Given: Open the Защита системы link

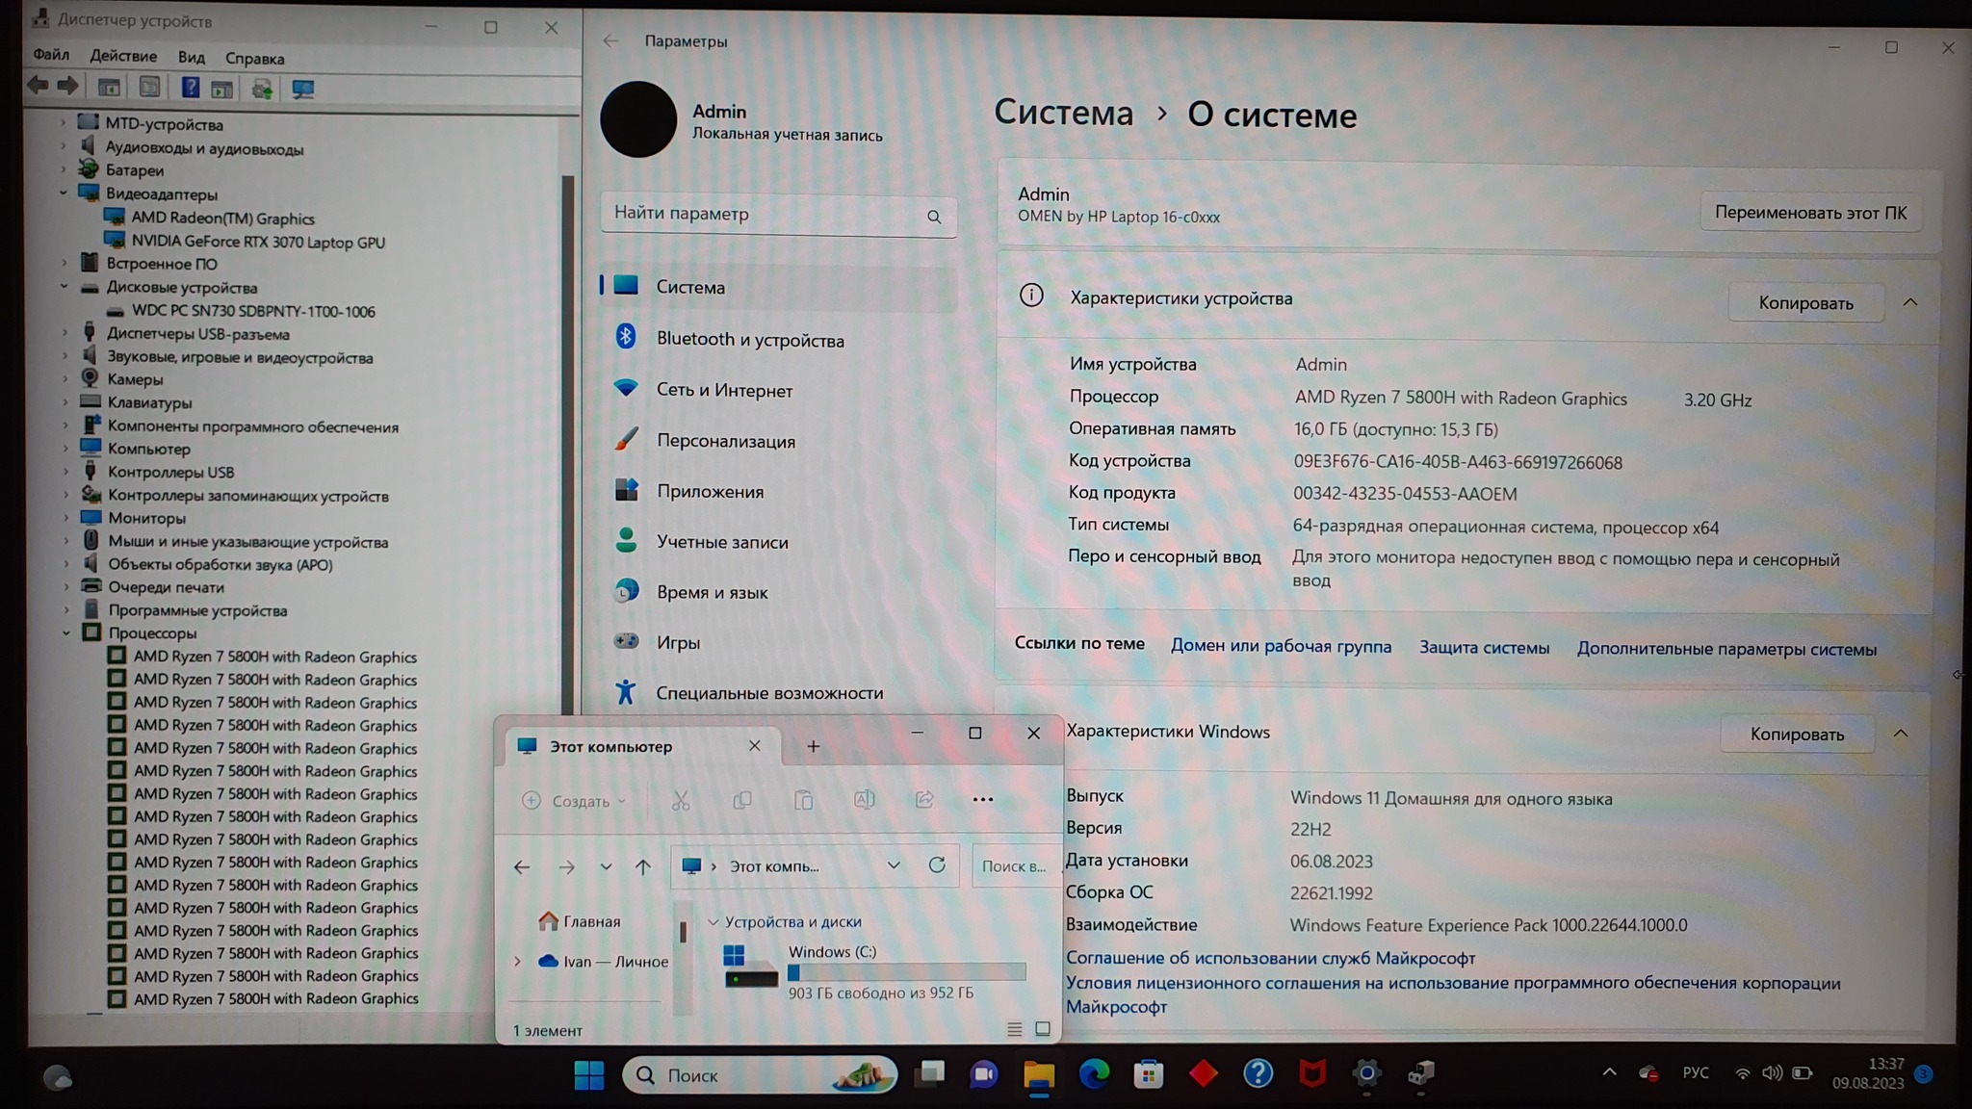Looking at the screenshot, I should click(x=1484, y=648).
